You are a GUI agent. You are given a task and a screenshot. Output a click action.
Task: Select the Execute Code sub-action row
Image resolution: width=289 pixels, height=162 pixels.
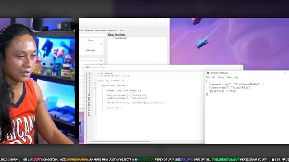tap(121, 38)
